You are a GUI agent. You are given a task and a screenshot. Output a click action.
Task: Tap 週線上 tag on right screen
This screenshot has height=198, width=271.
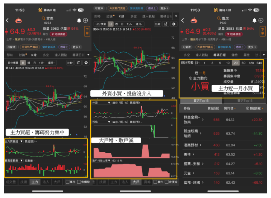point(239,47)
